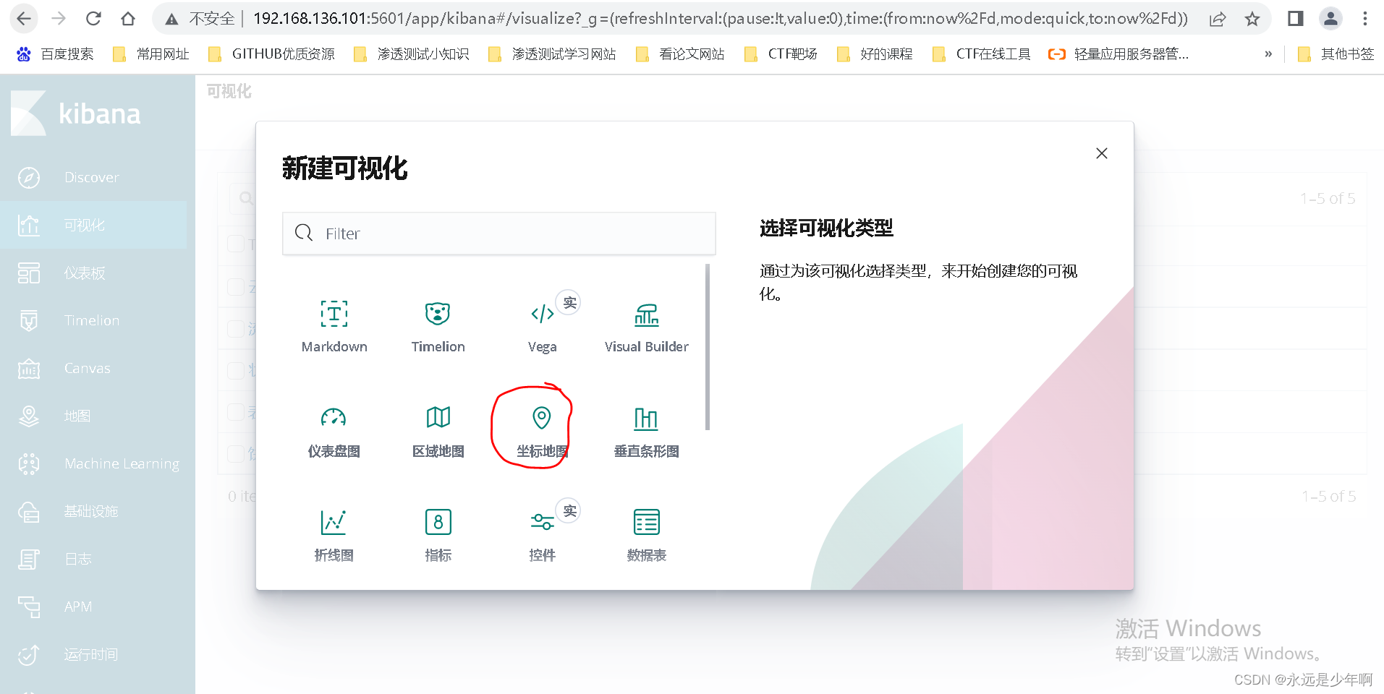Screen dimensions: 1384x694
Task: Open the Visual Builder visualization
Action: (645, 325)
